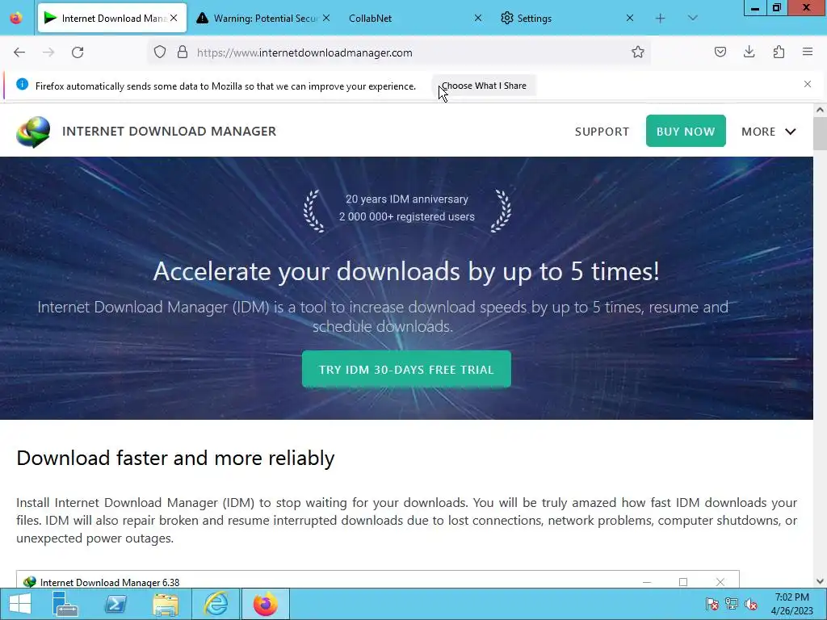Click Choose What I Share button
This screenshot has width=827, height=620.
coord(484,86)
